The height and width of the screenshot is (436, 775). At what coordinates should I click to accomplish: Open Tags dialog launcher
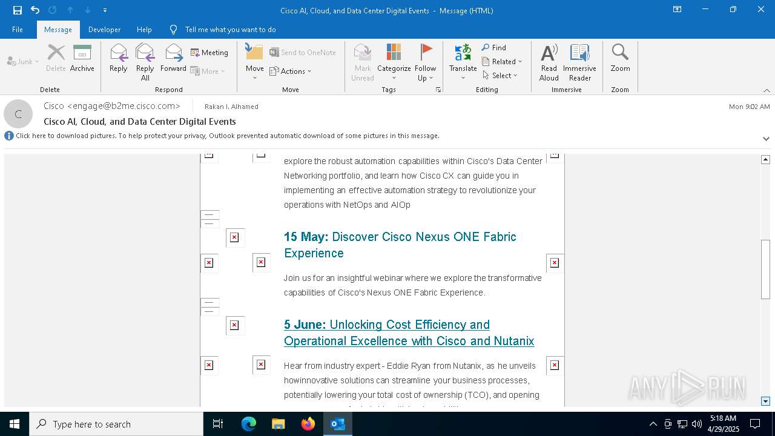click(x=438, y=90)
